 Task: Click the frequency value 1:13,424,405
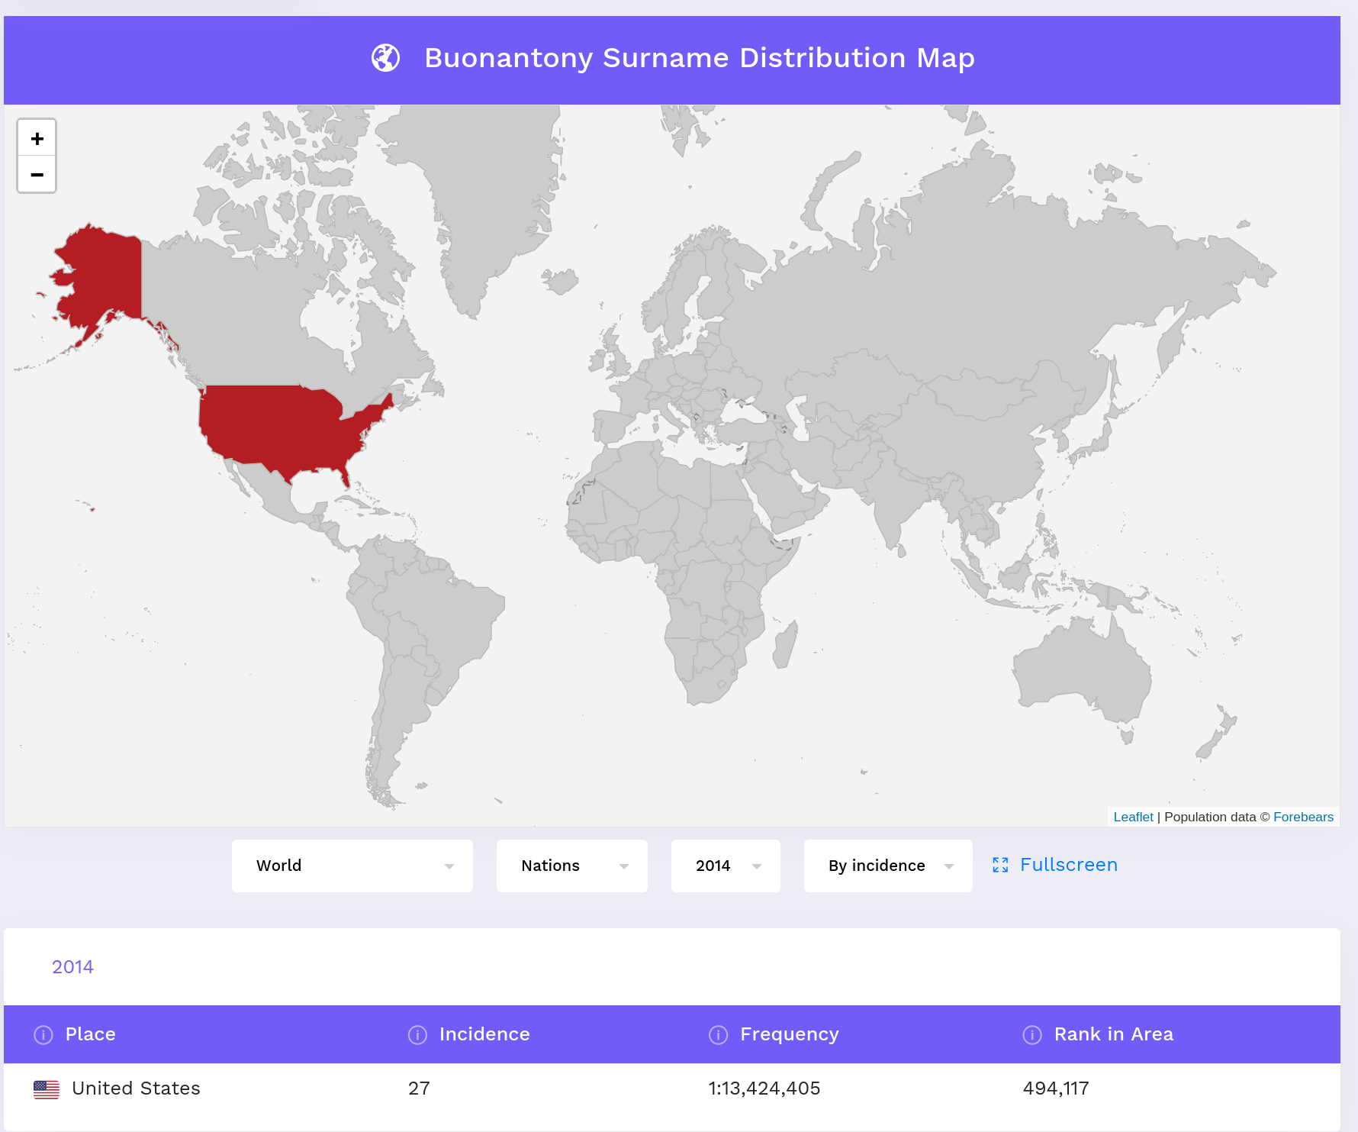pyautogui.click(x=764, y=1088)
